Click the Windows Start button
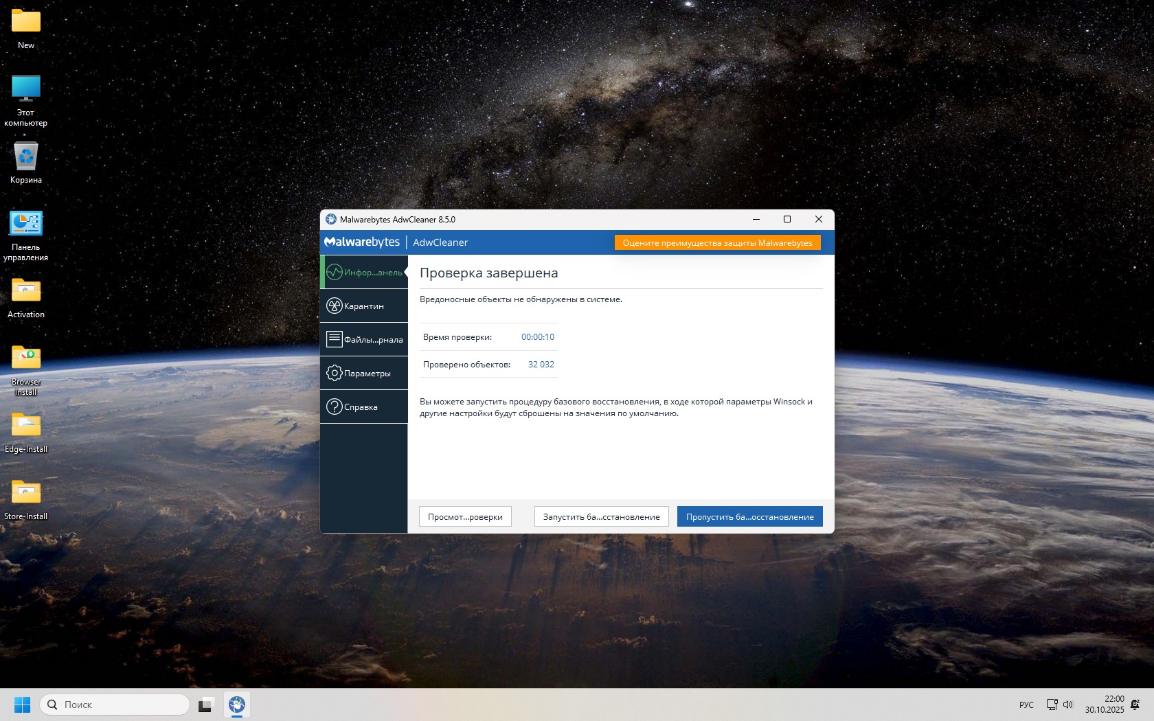Screen dimensions: 1154x721 (x=22, y=705)
